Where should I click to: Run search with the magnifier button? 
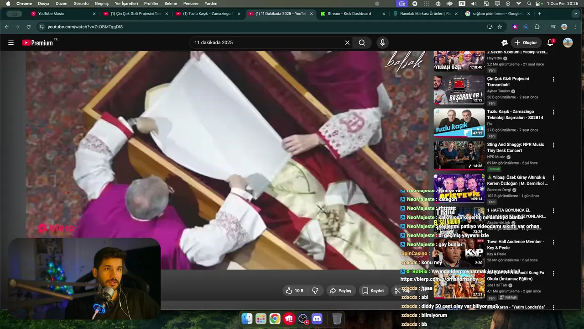click(362, 42)
